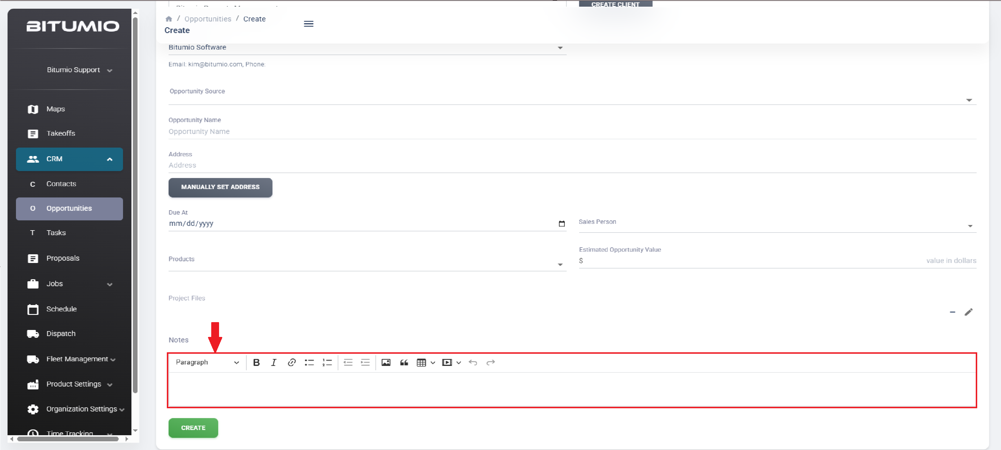The height and width of the screenshot is (450, 1001).
Task: Click the sidebar vertical scrollbar
Action: [x=135, y=205]
